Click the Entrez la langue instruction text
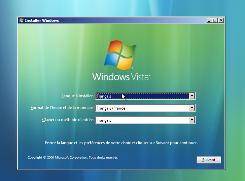Image resolution: width=245 pixels, height=181 pixels. [x=121, y=143]
